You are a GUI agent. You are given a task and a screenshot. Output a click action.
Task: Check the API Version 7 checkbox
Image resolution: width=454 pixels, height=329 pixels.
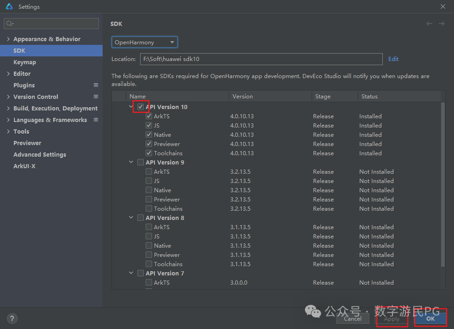(x=141, y=273)
